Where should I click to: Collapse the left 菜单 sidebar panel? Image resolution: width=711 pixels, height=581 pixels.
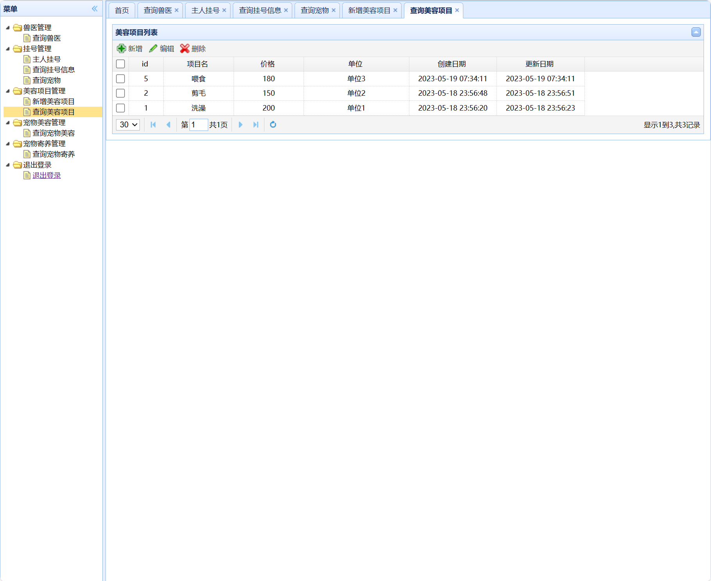[x=95, y=9]
